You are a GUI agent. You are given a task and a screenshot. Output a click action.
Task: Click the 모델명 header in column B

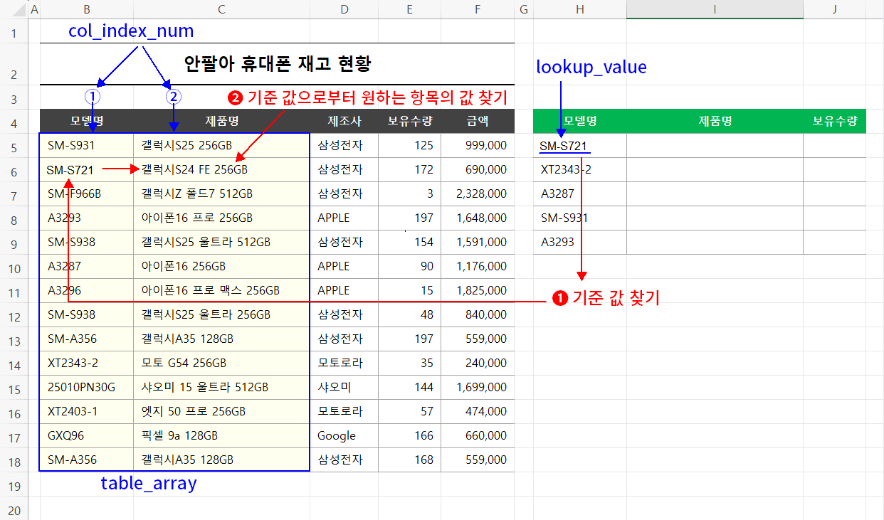[x=87, y=122]
